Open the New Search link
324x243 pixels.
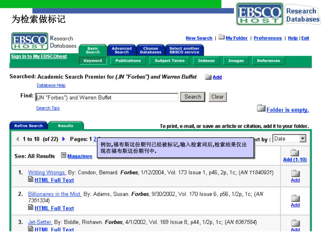point(199,38)
